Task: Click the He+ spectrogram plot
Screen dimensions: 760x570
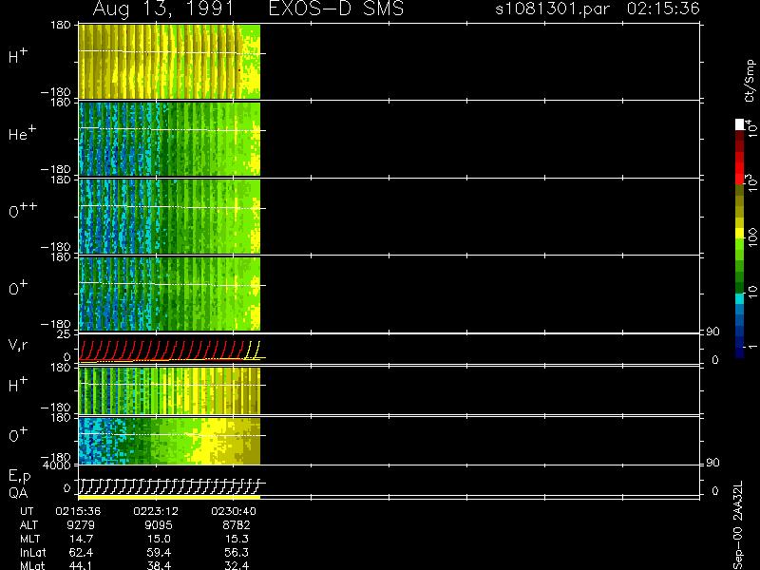Action: [x=169, y=139]
